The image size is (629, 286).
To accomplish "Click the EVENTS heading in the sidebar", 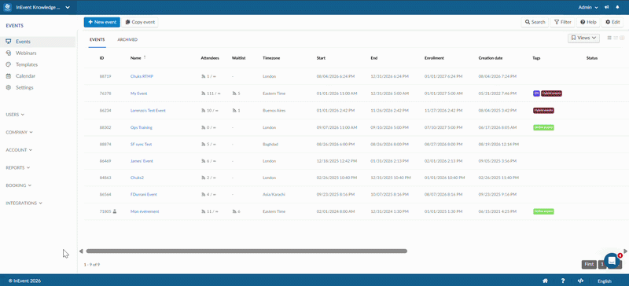I will click(x=14, y=26).
